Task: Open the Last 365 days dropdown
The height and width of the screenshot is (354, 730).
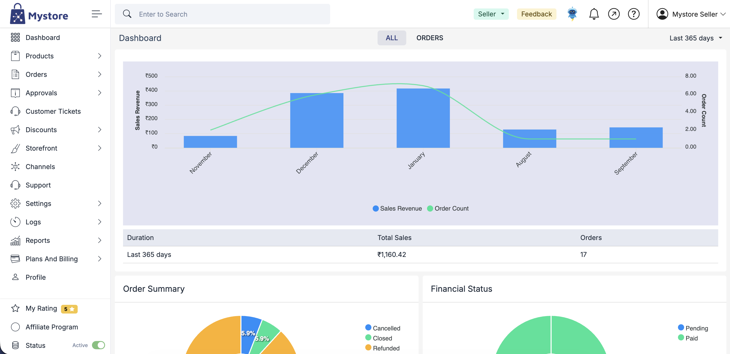Action: [x=695, y=38]
